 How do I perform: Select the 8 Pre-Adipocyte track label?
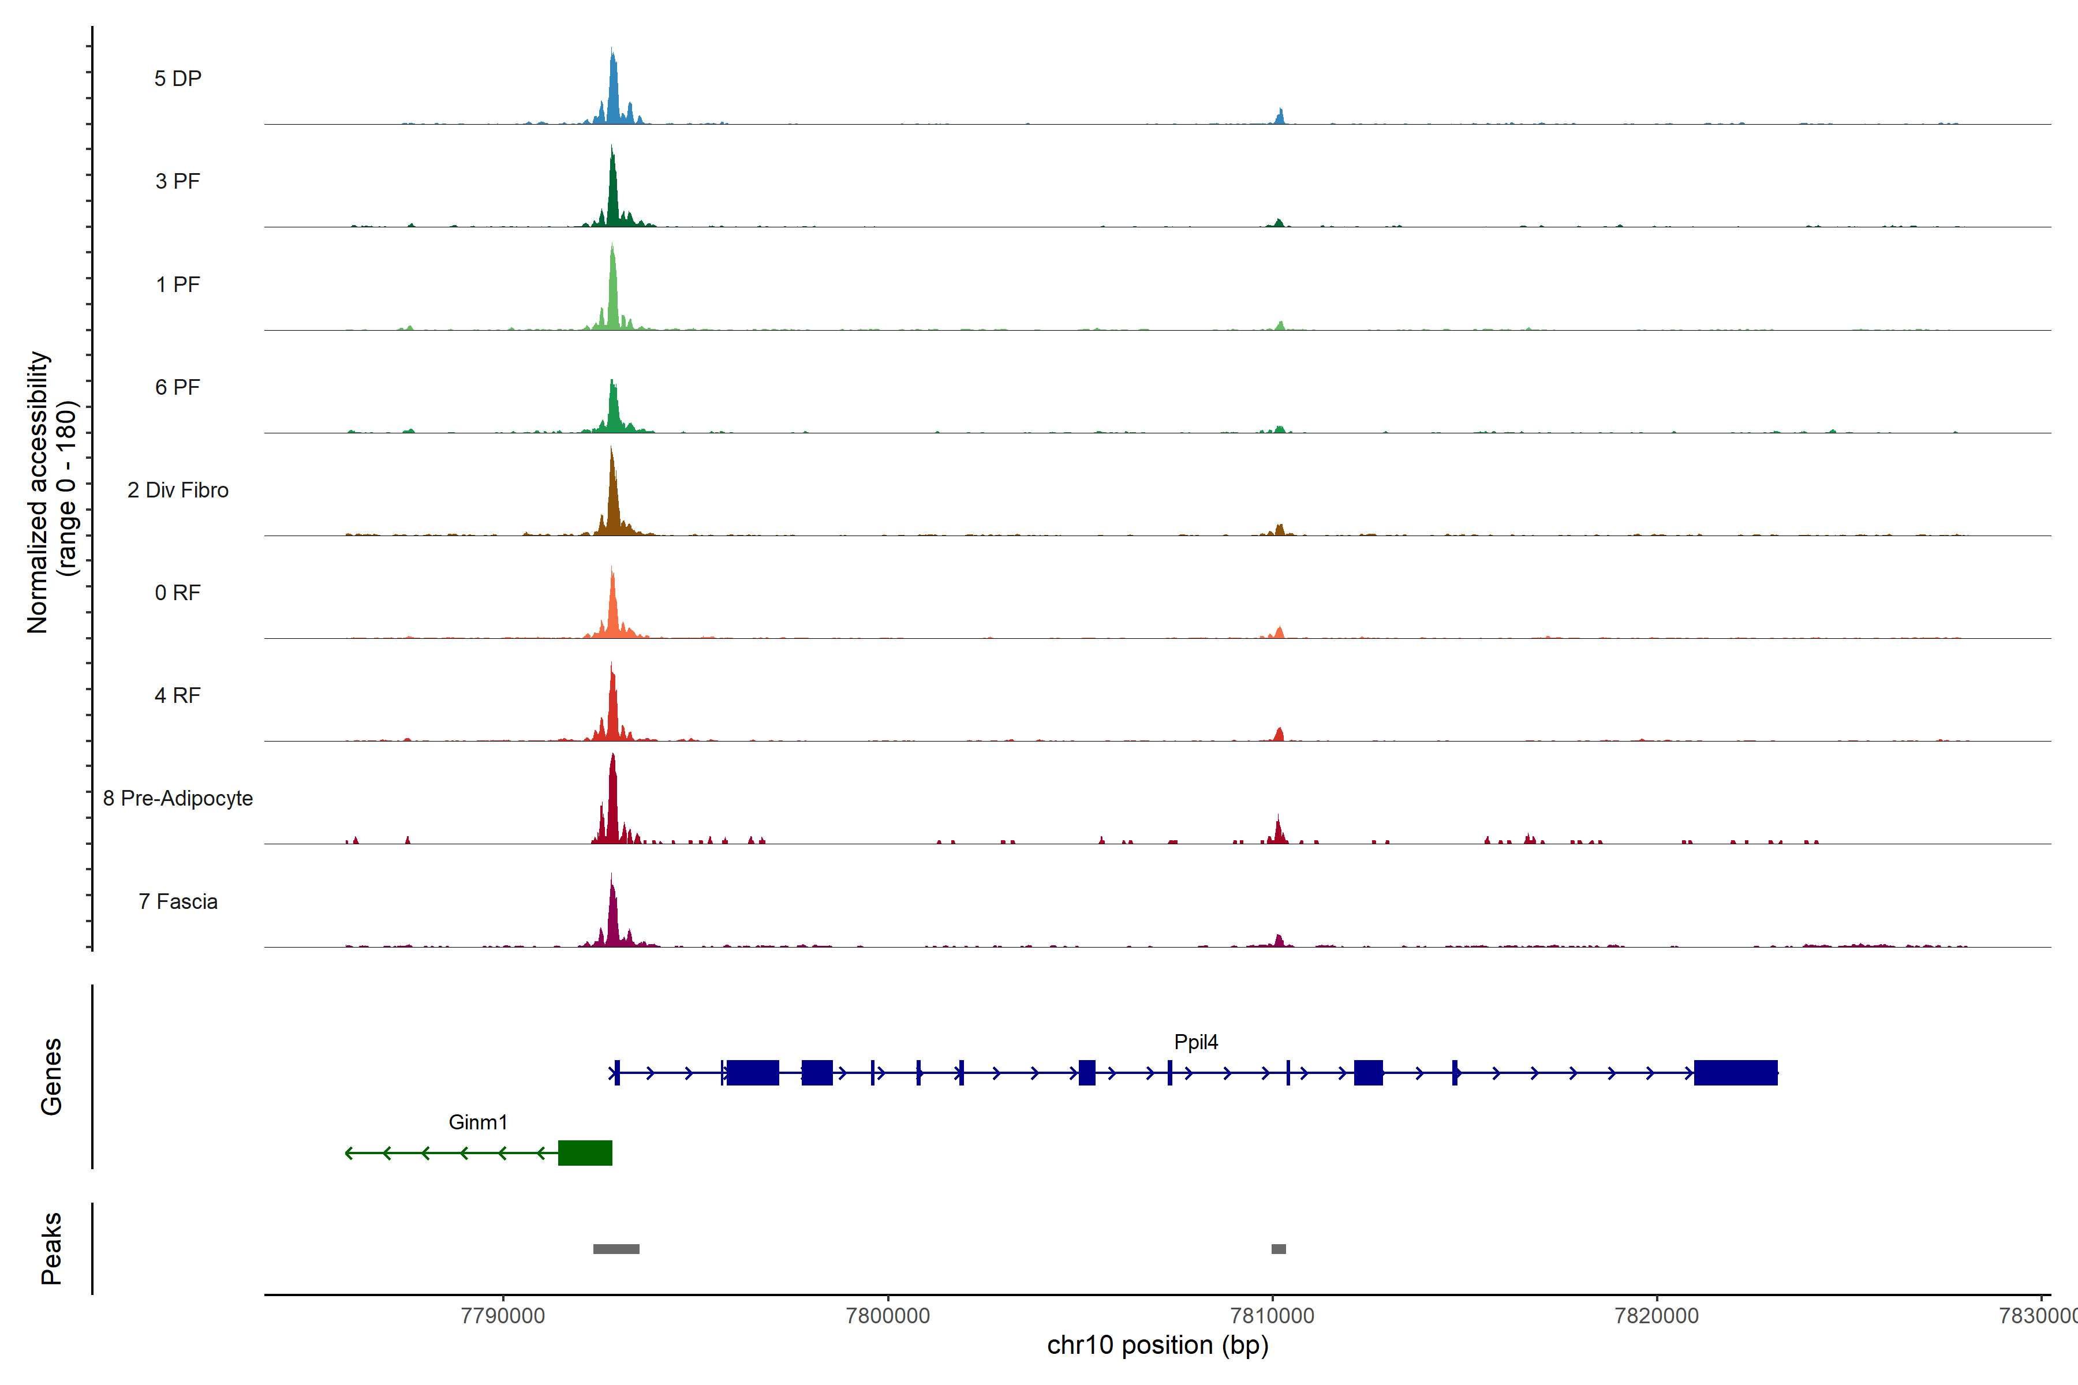(x=178, y=799)
